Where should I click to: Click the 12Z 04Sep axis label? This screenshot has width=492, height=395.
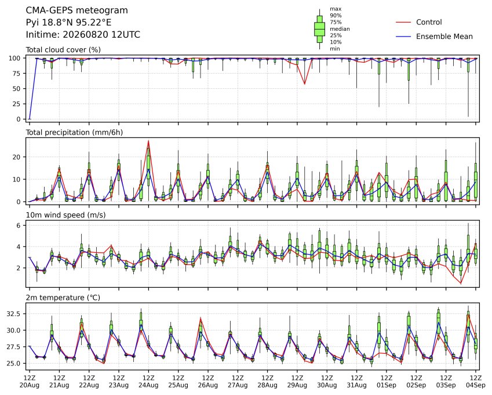tap(476, 382)
